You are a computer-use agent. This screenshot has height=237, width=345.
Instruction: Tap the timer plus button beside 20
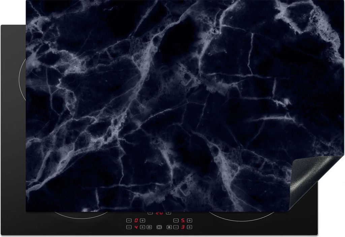(168, 213)
